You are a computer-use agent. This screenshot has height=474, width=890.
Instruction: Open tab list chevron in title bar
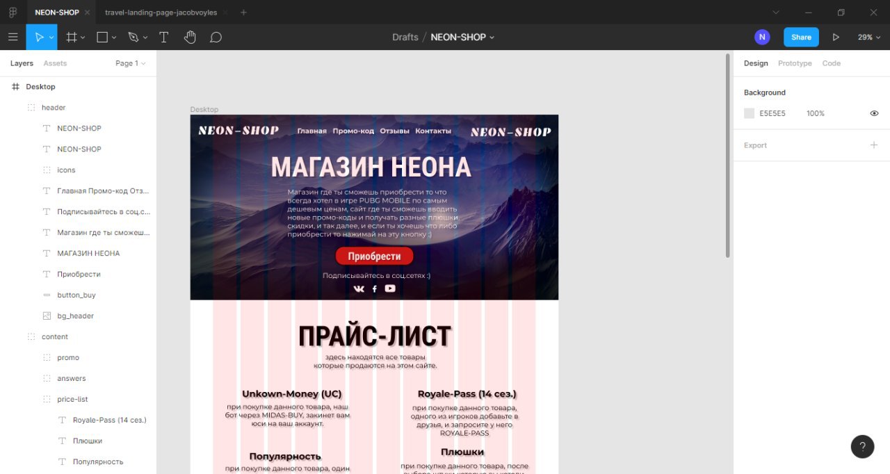point(777,13)
